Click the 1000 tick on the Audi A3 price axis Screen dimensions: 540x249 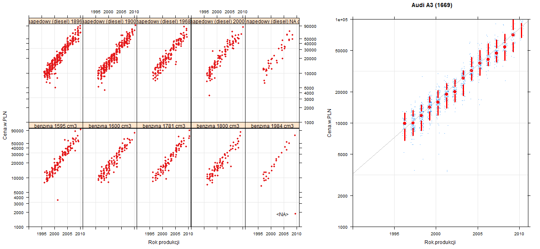[x=343, y=227]
